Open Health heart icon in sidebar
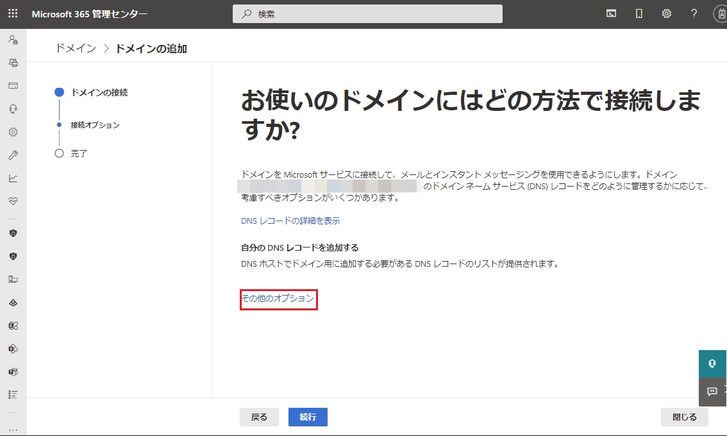 [13, 201]
